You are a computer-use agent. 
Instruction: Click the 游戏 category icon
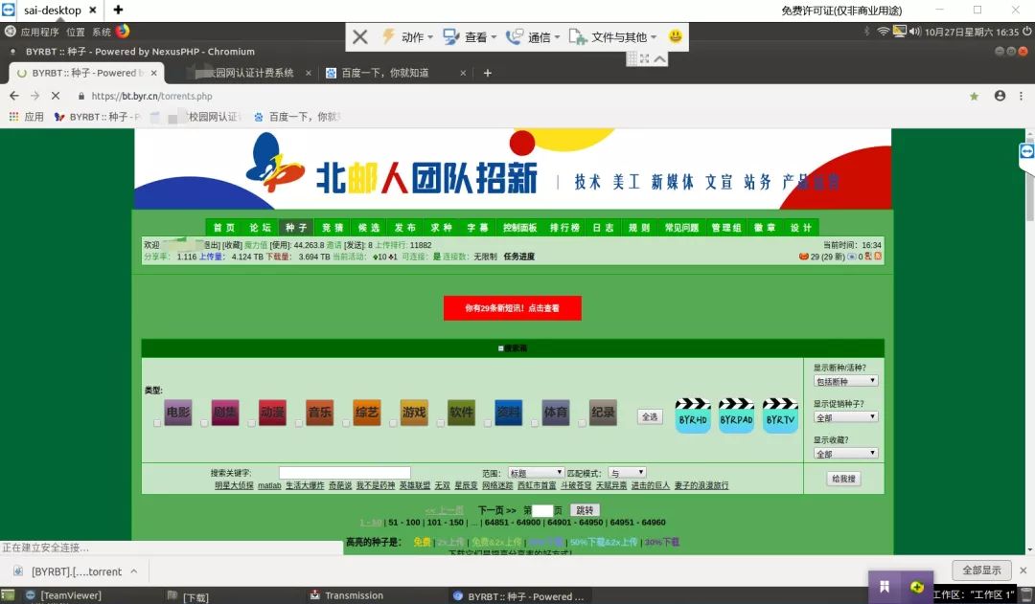[414, 413]
